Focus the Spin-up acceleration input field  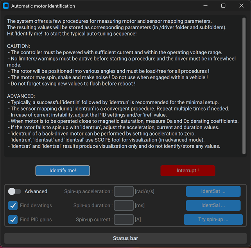pyautogui.click(x=124, y=191)
